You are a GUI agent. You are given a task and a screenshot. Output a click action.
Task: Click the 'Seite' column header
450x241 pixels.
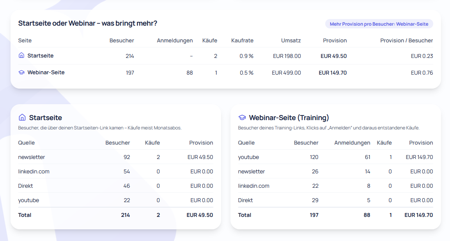pos(25,40)
